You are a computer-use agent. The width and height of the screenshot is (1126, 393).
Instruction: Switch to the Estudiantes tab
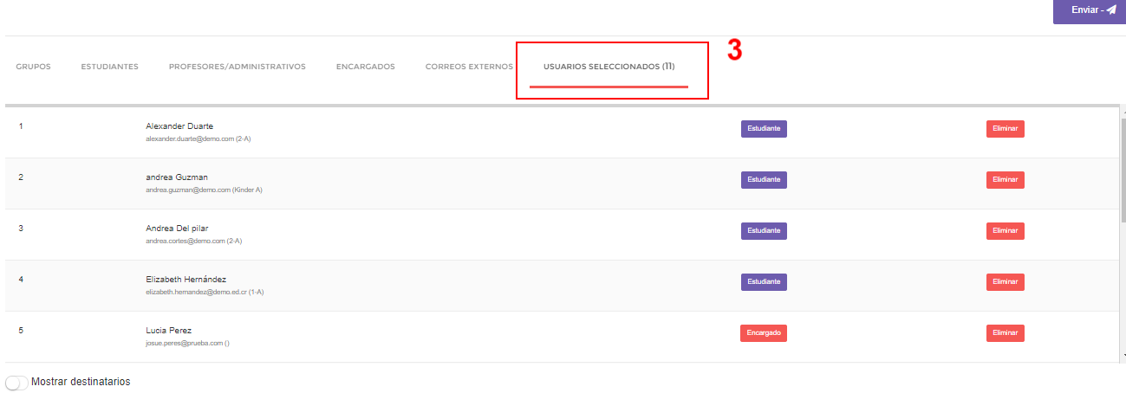pyautogui.click(x=109, y=67)
